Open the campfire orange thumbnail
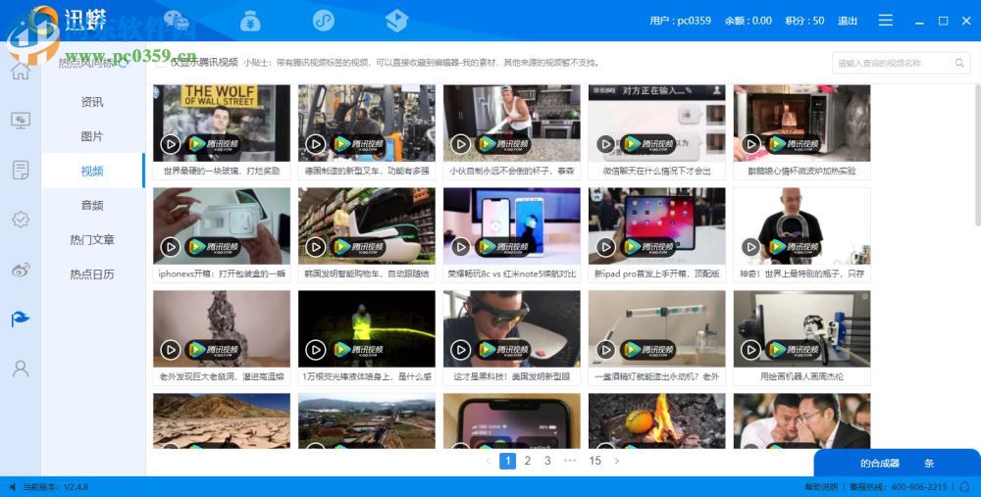Image resolution: width=981 pixels, height=497 pixels. [657, 421]
